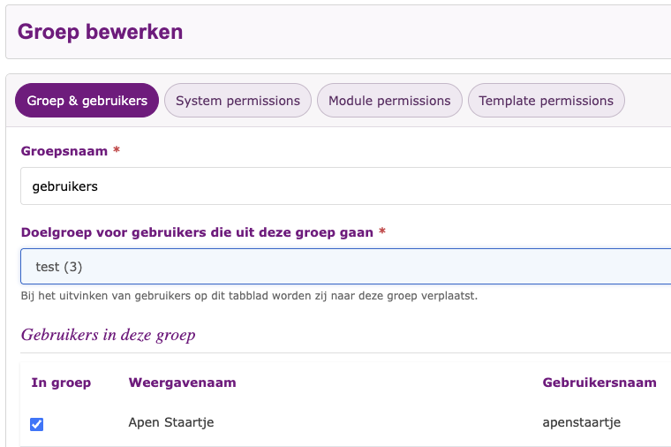Click the Groep bewerken page heading

[100, 32]
